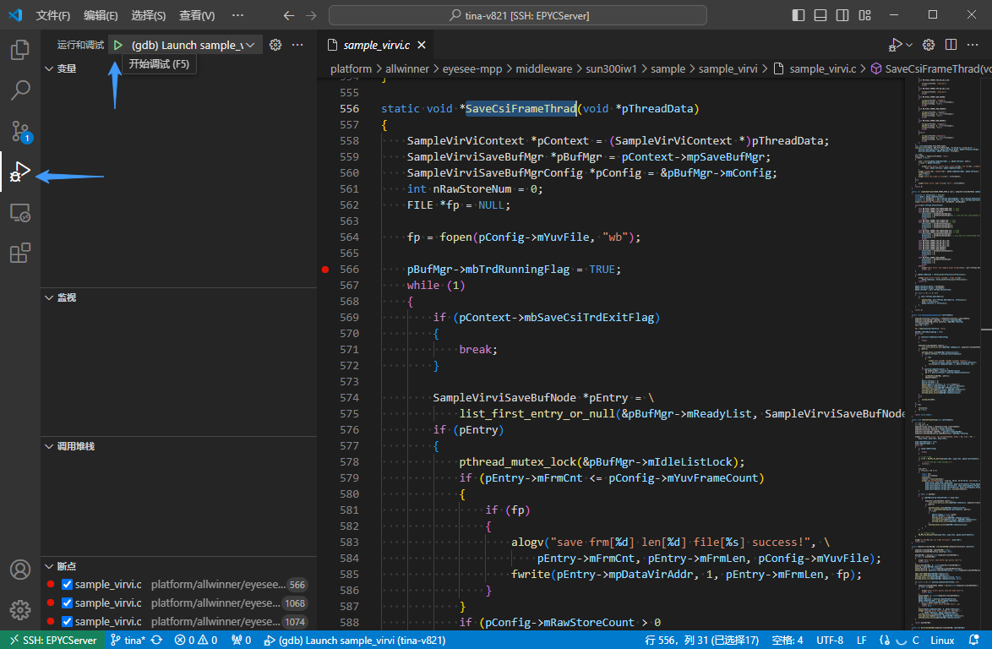Select the sample_virvi.c editor tab
Image resolution: width=992 pixels, height=649 pixels.
[x=376, y=45]
